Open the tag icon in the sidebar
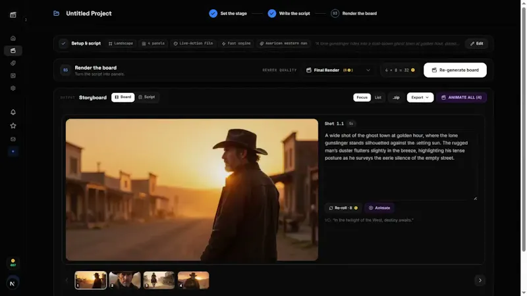 pyautogui.click(x=13, y=63)
